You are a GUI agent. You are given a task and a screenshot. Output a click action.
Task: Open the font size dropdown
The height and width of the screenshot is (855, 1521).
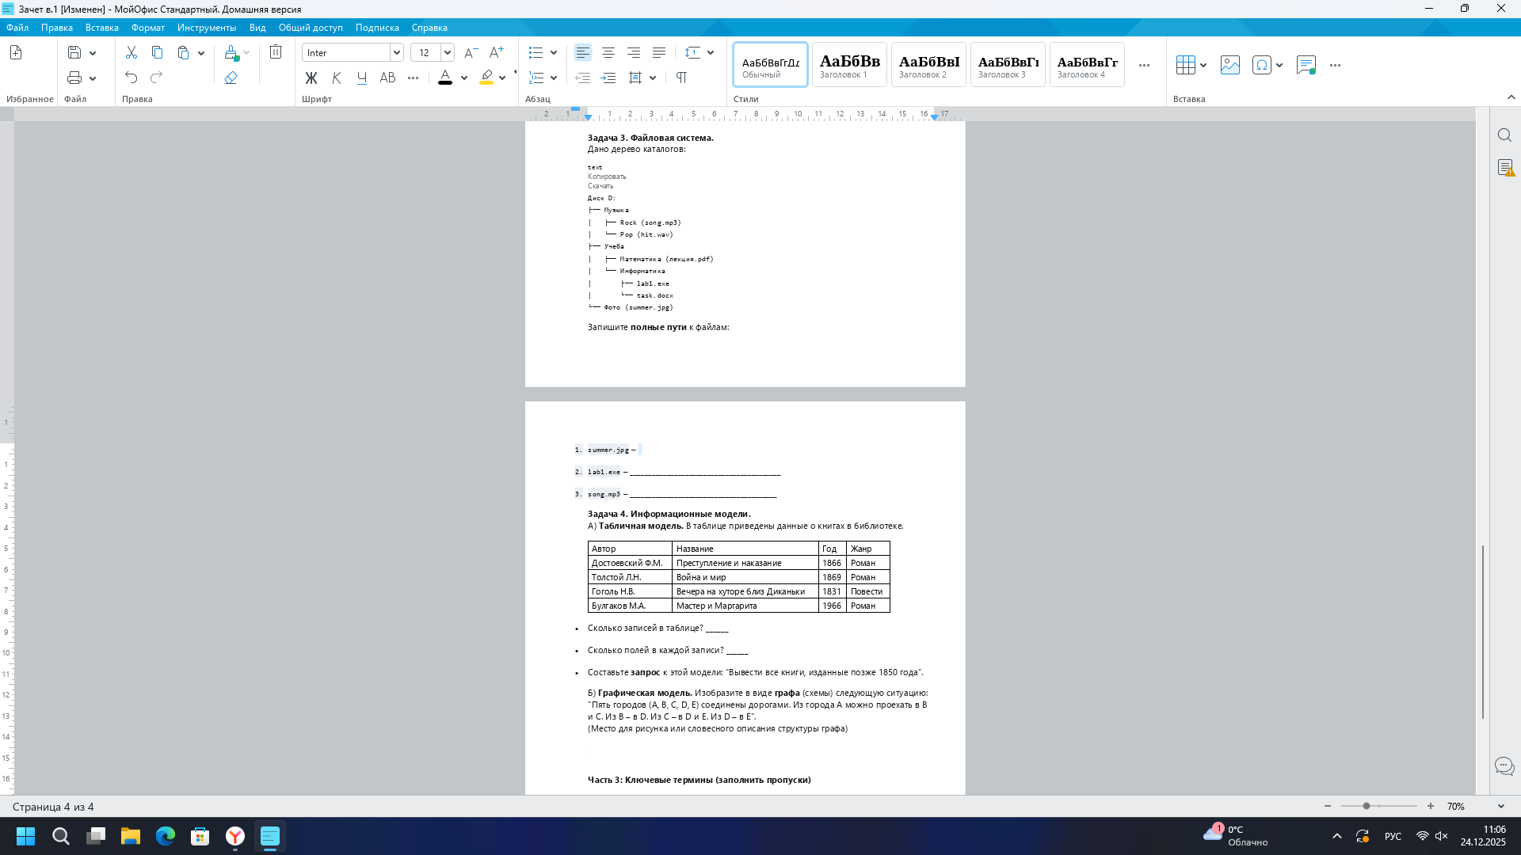pos(448,53)
